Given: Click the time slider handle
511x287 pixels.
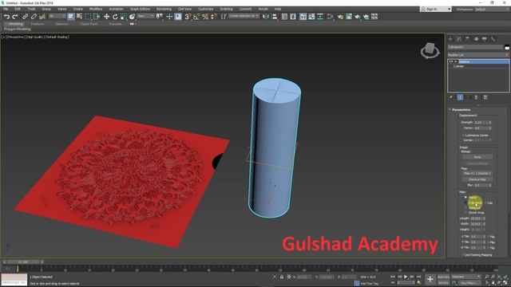Looking at the screenshot, I should (x=23, y=262).
